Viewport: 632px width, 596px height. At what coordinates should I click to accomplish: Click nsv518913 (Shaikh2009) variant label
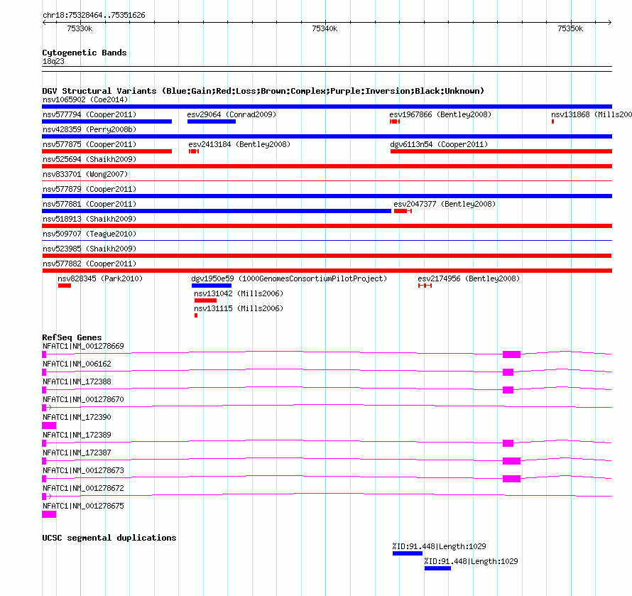point(89,219)
